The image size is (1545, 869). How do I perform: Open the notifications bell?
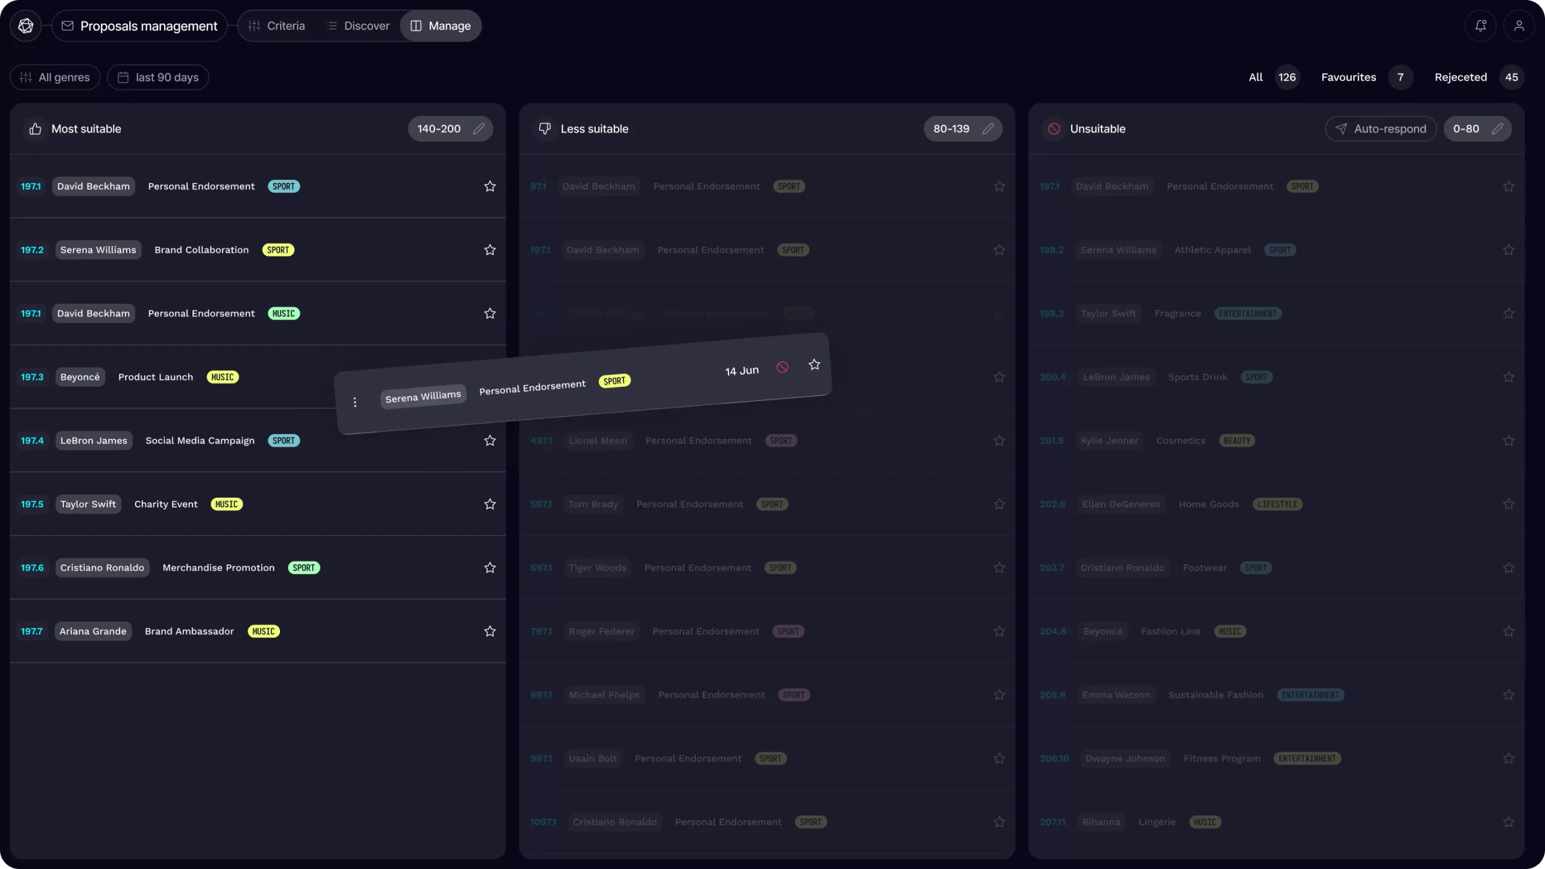tap(1480, 26)
